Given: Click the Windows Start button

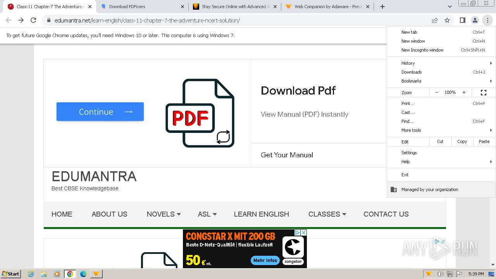Looking at the screenshot, I should (x=11, y=274).
